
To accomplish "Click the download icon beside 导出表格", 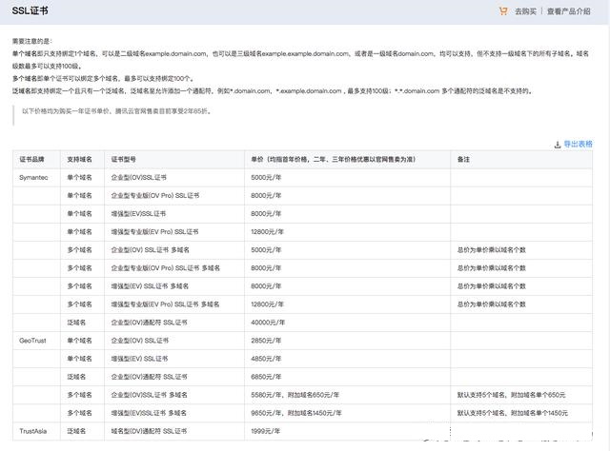I will click(558, 145).
